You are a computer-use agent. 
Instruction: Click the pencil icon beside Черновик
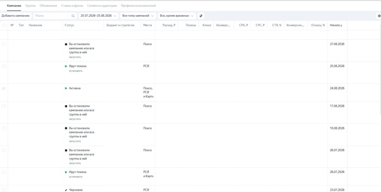pyautogui.click(x=66, y=190)
